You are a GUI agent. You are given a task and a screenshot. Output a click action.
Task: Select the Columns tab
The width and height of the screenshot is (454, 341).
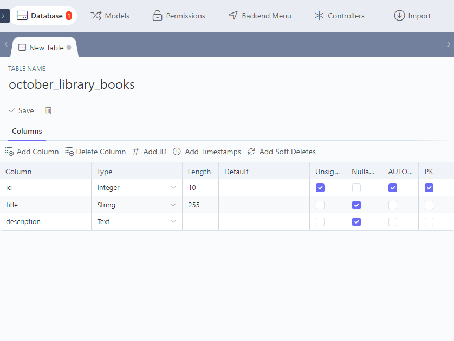pos(27,132)
